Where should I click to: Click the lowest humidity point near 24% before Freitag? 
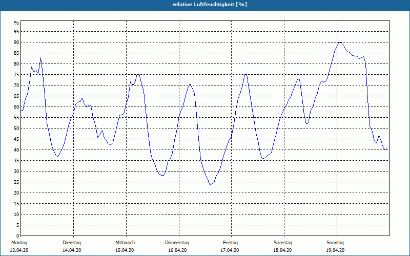coord(210,184)
